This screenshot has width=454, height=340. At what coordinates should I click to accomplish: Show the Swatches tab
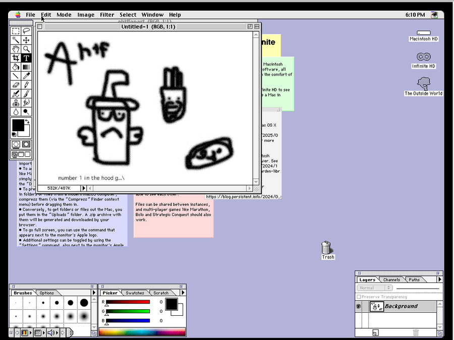135,293
